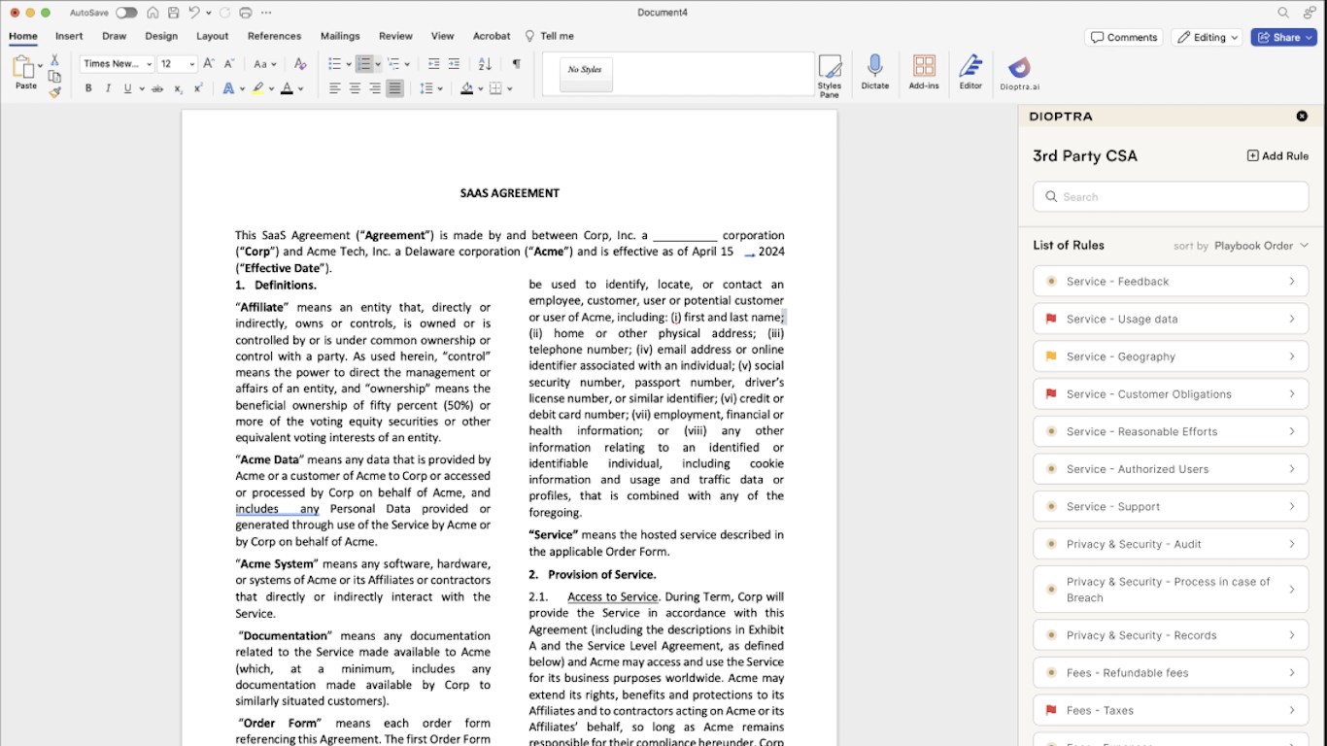Align text to the right
The image size is (1327, 746).
(375, 88)
